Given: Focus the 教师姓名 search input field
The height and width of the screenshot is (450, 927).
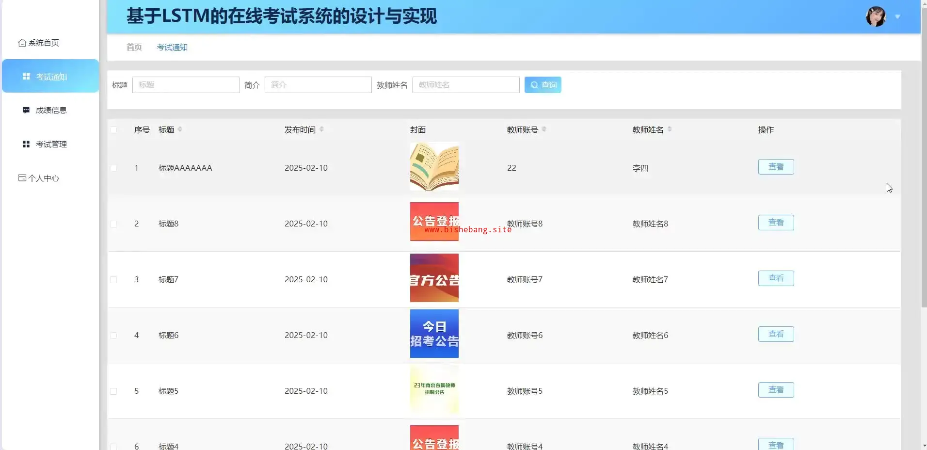Looking at the screenshot, I should point(466,85).
